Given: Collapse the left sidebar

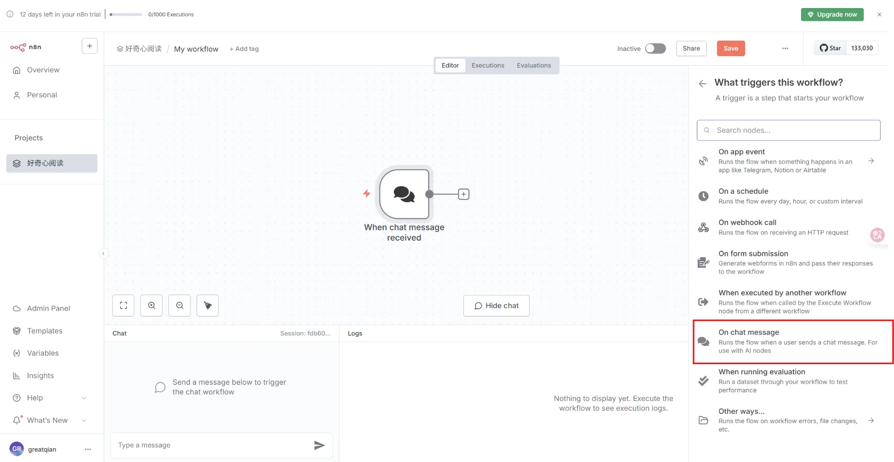Looking at the screenshot, I should click(103, 254).
